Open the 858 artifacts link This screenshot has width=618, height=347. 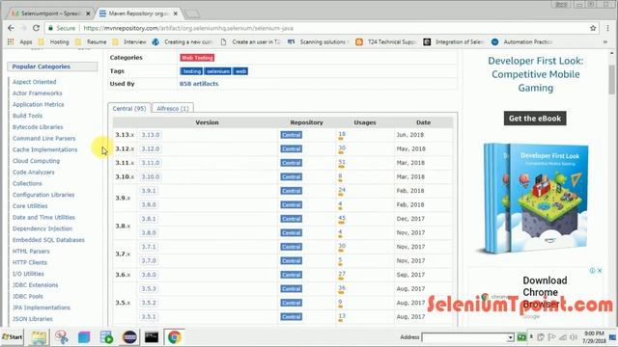pos(199,84)
